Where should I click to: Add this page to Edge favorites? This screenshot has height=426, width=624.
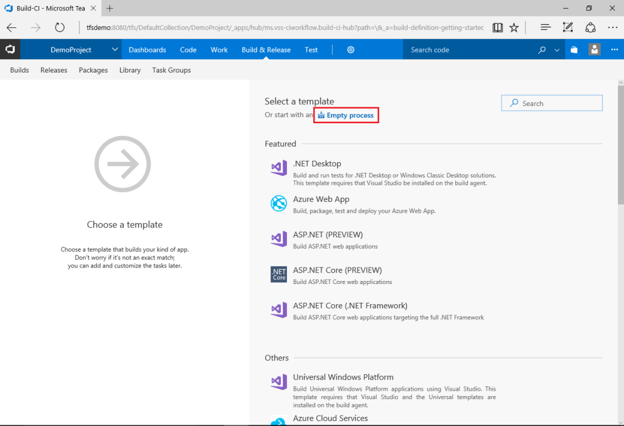513,27
